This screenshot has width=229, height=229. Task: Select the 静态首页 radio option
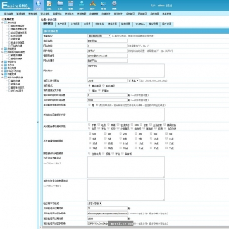(90, 85)
